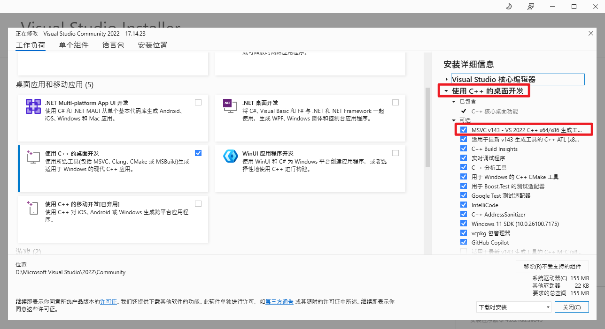Toggle the night mode moon icon in title bar

[x=508, y=7]
